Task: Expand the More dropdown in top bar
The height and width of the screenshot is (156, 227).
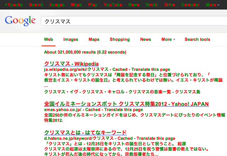Action: 212,5
